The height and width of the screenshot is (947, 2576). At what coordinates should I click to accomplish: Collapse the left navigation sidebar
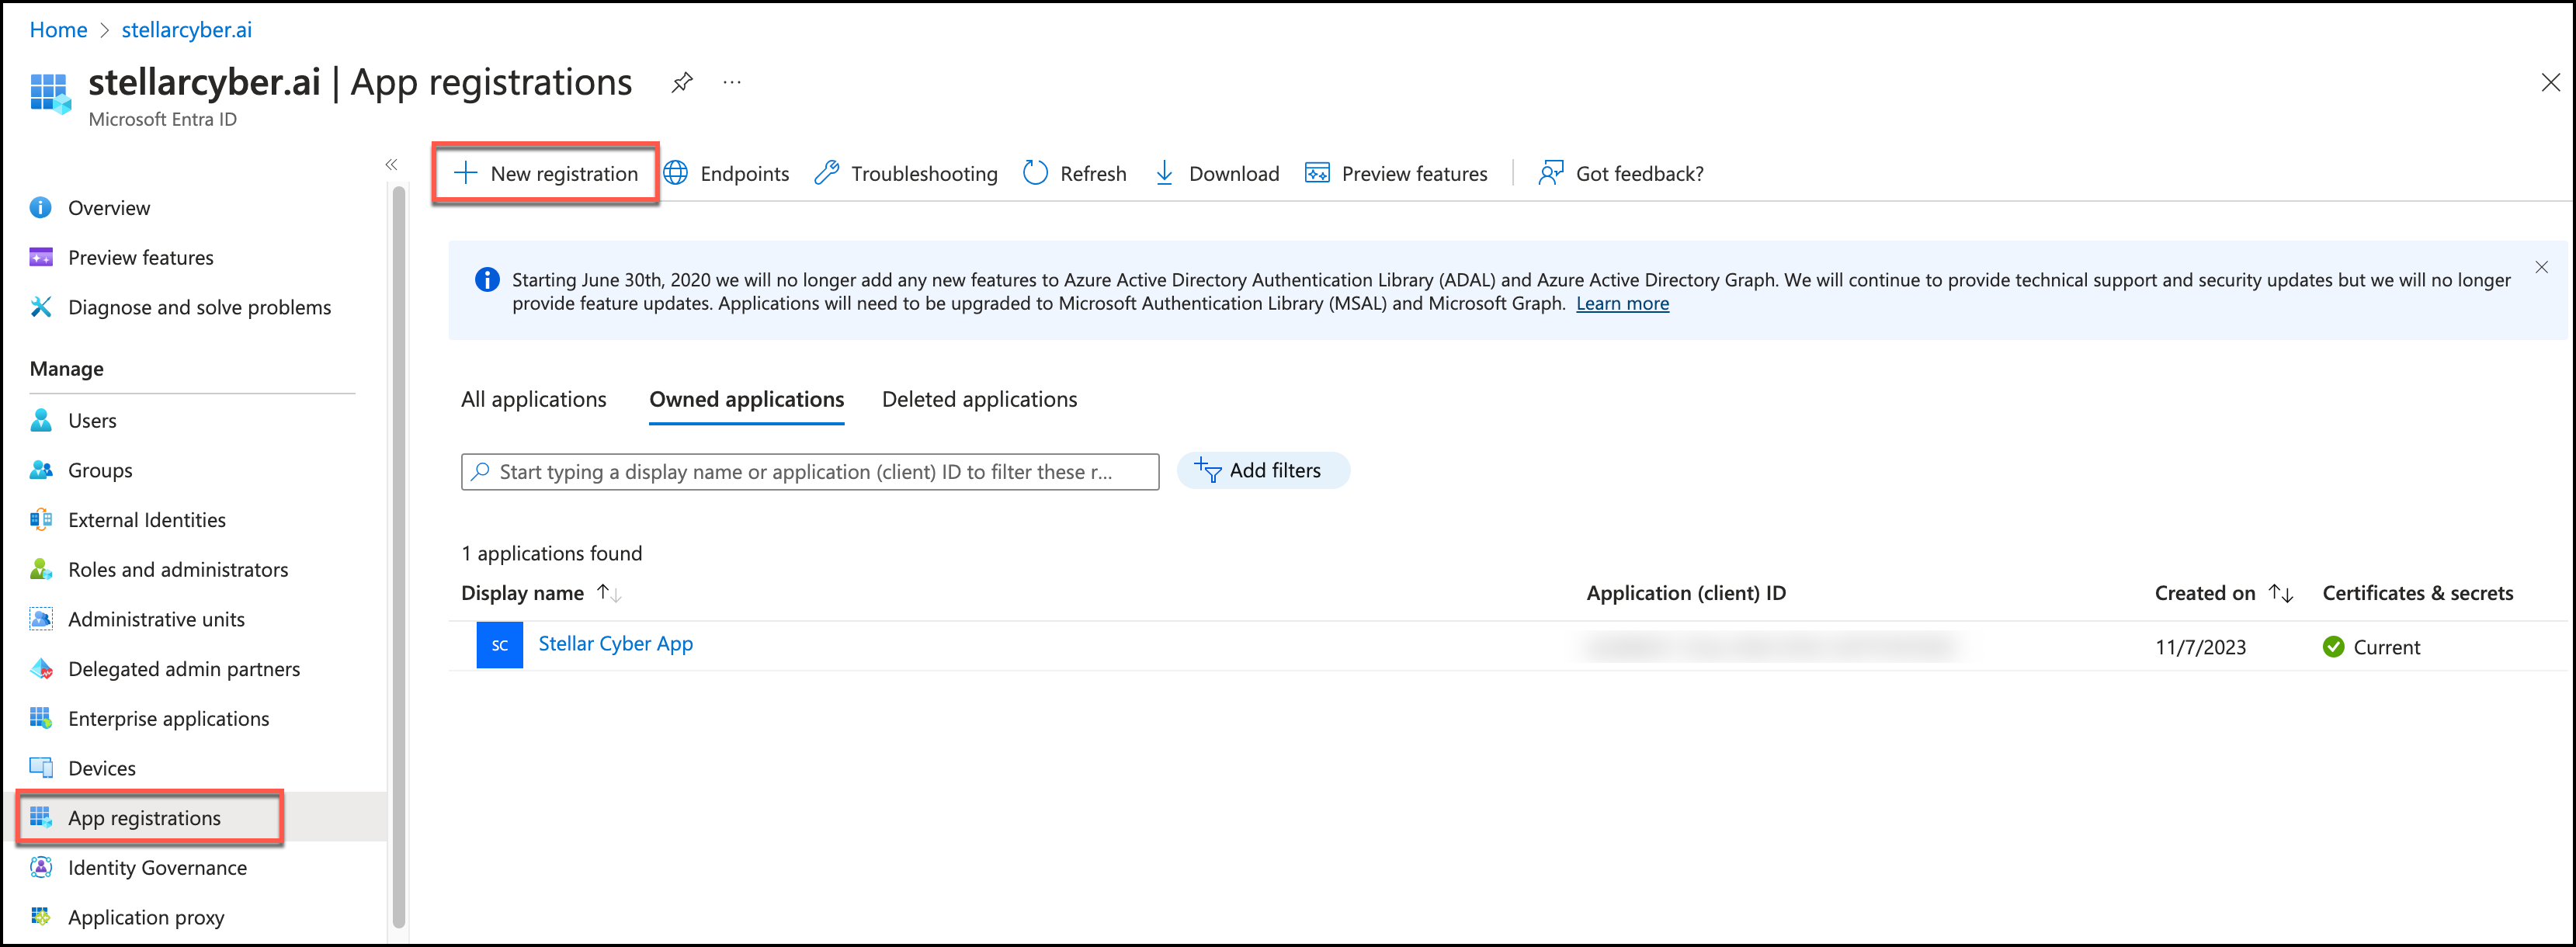[x=391, y=165]
